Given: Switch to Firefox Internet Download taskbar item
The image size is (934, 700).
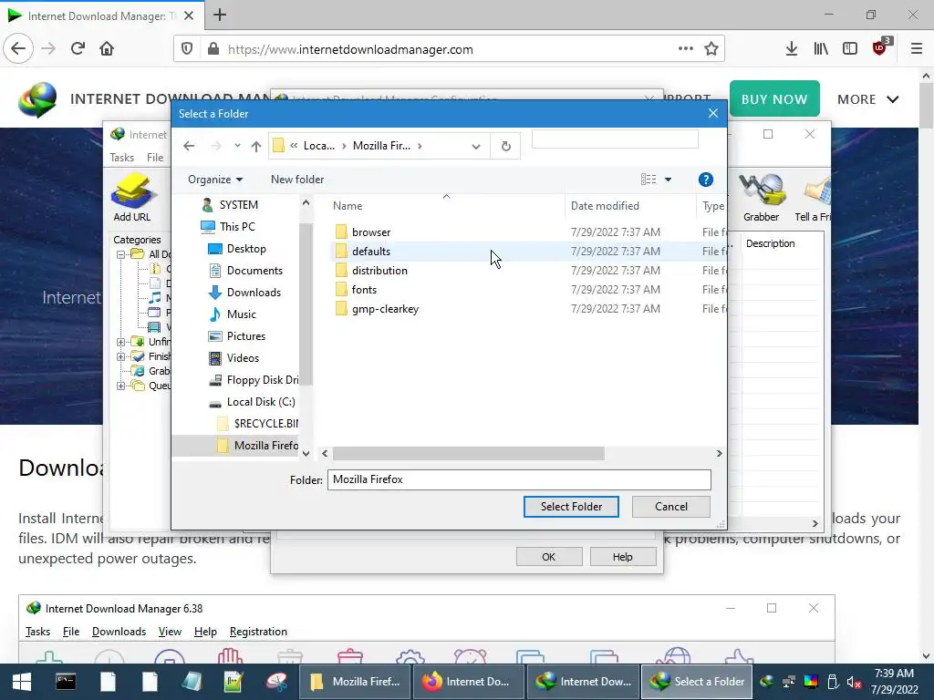Looking at the screenshot, I should [x=468, y=682].
